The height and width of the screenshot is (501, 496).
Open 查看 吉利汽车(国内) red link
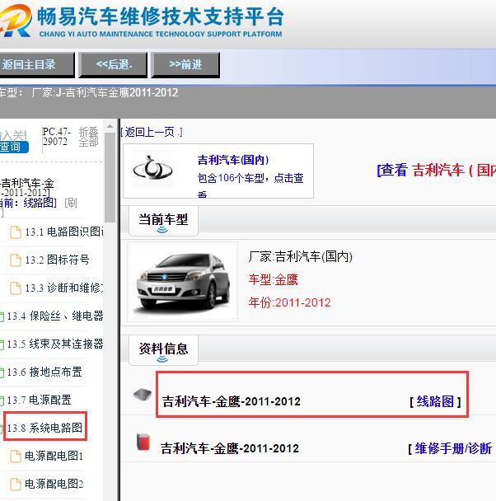click(x=437, y=170)
